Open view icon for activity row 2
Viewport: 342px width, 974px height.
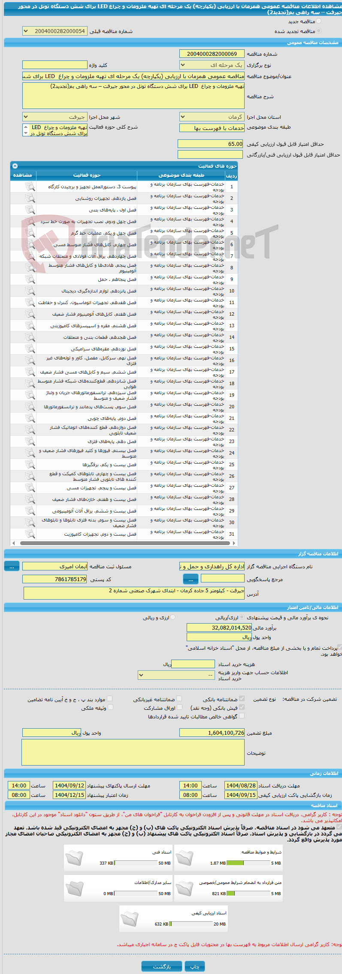pyautogui.click(x=30, y=198)
